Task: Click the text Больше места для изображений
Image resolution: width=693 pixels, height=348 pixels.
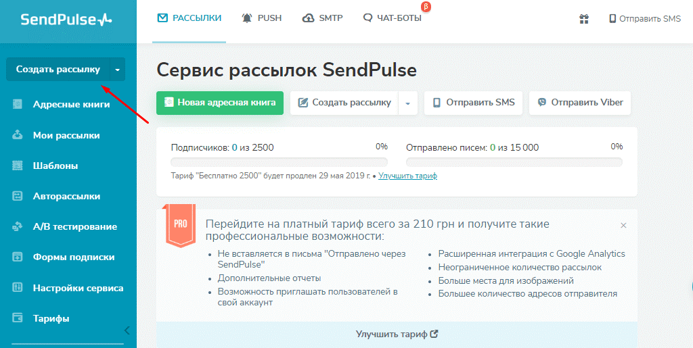Action: (x=506, y=280)
